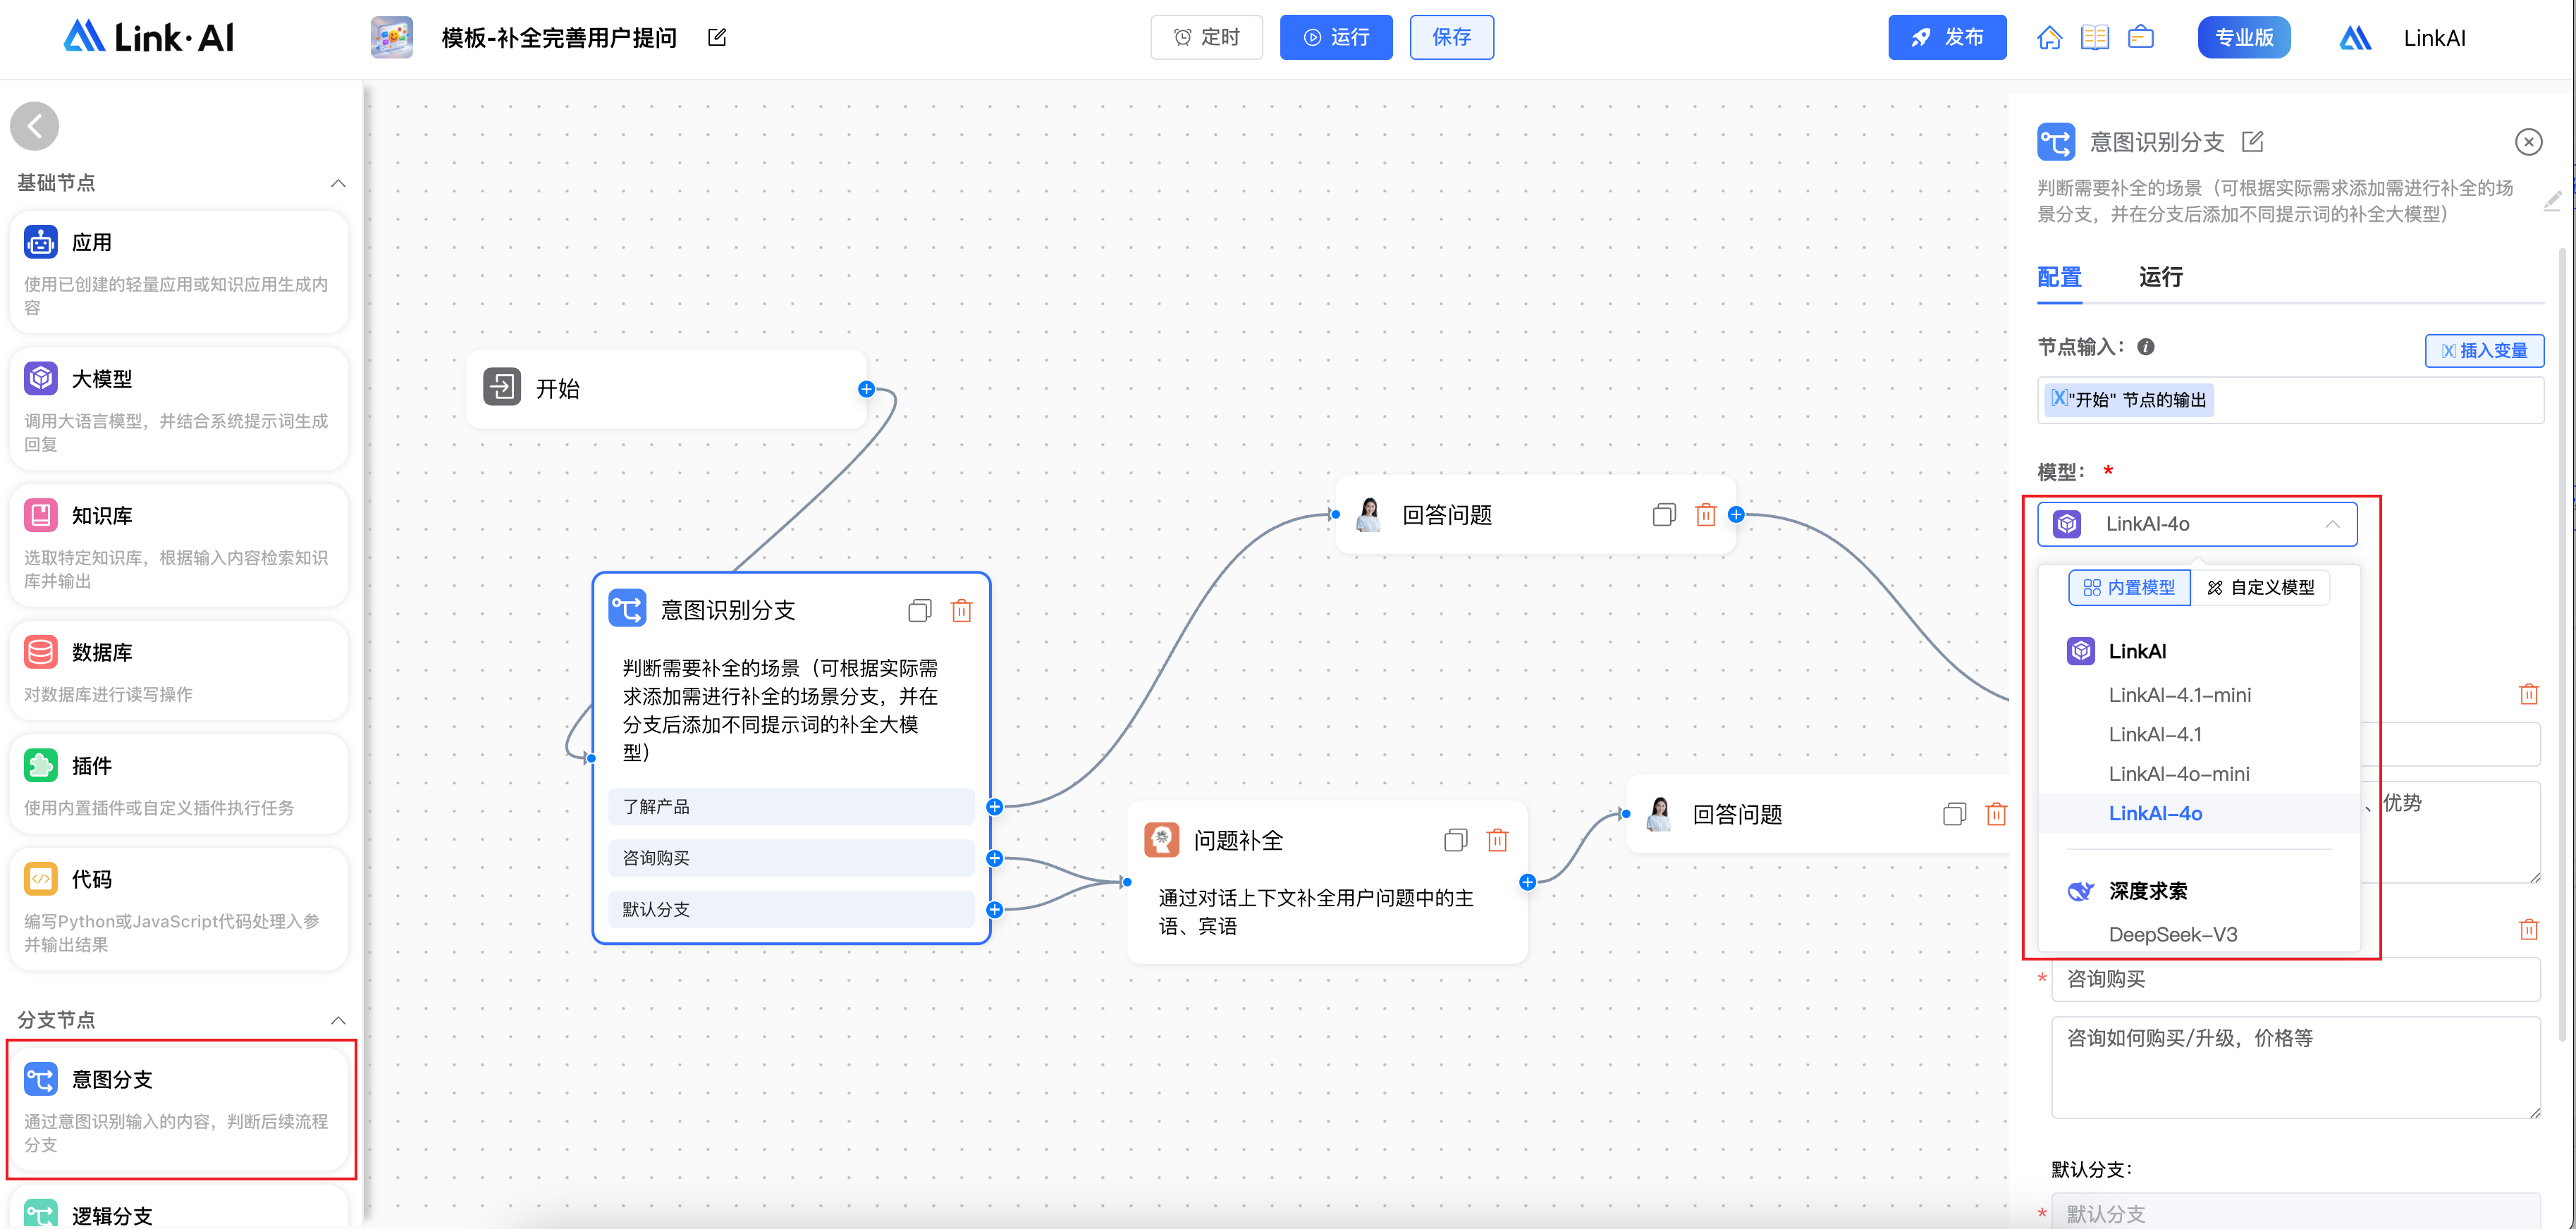Edit the workflow title pencil icon
The width and height of the screenshot is (2576, 1229).
click(x=717, y=37)
